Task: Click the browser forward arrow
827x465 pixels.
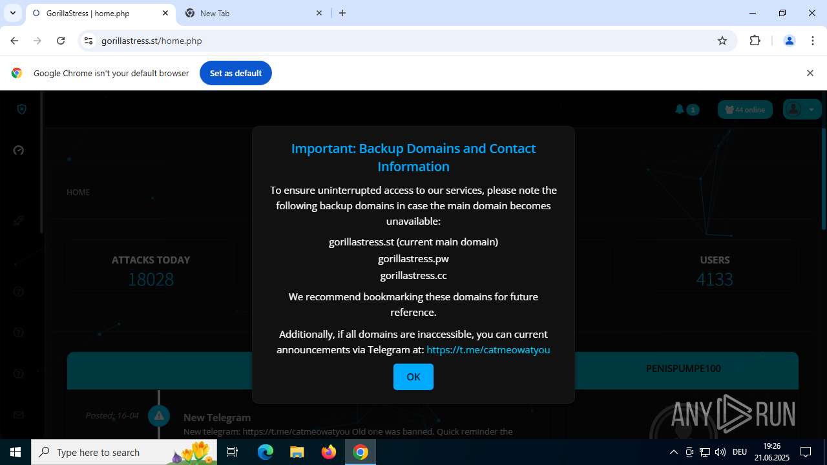Action: click(37, 41)
